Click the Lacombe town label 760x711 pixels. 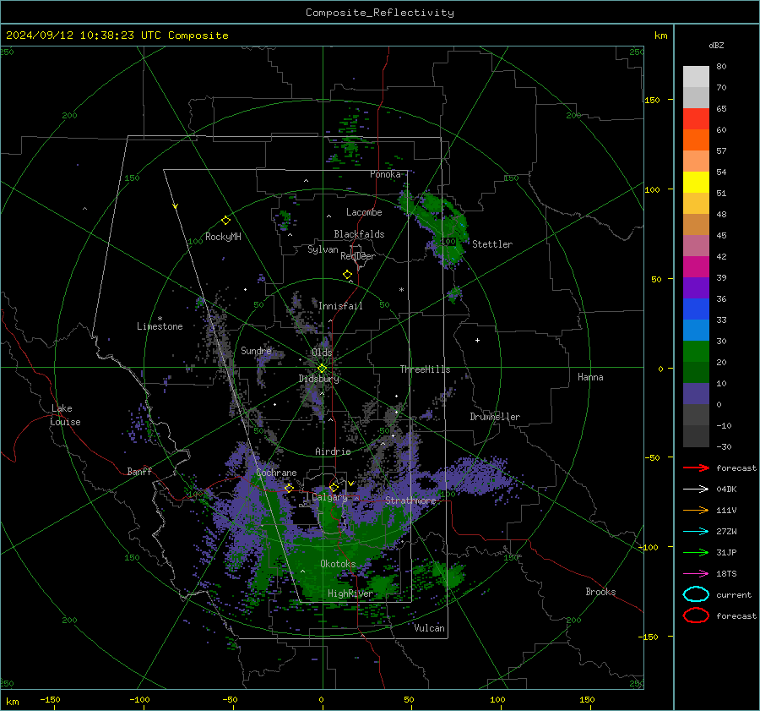364,212
